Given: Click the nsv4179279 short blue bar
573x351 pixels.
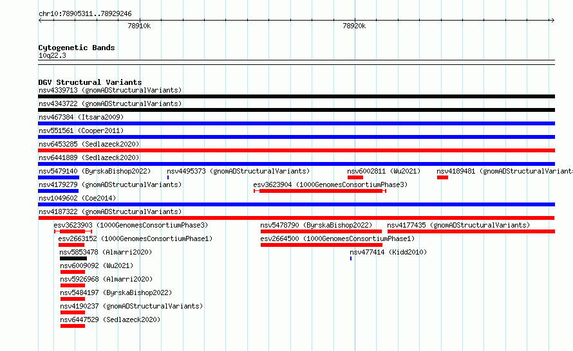Looking at the screenshot, I should (x=58, y=191).
